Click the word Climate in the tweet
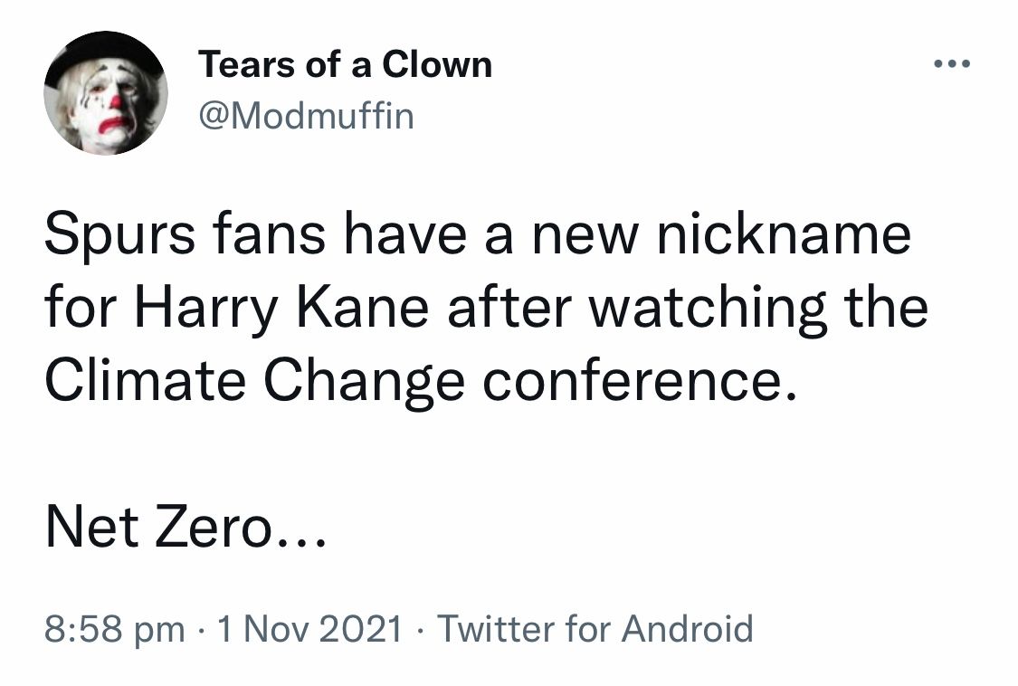The image size is (1018, 686). (x=140, y=381)
